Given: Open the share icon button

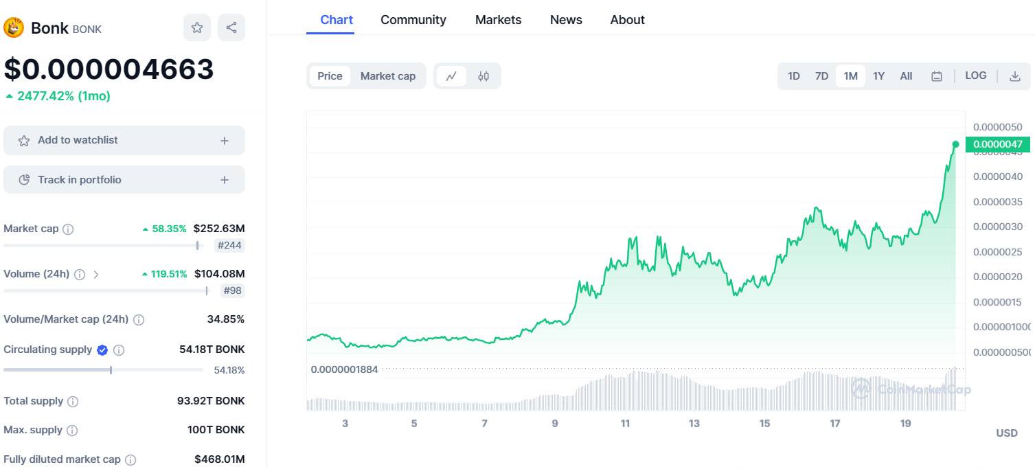Looking at the screenshot, I should point(231,27).
